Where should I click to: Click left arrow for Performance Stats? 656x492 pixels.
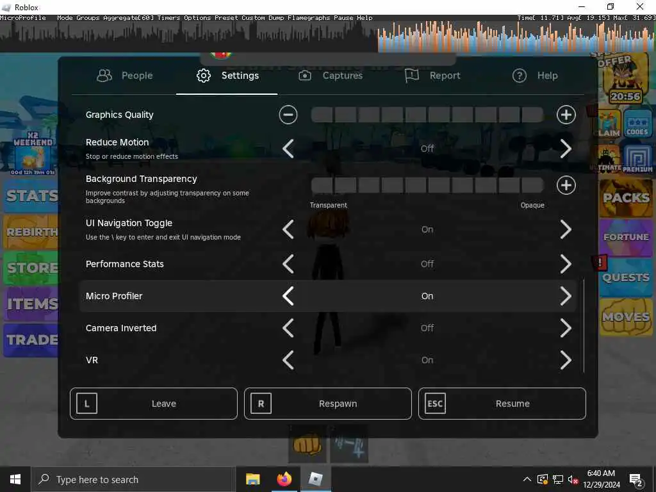pos(288,264)
